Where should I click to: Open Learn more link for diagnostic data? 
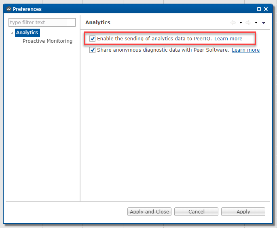point(245,50)
